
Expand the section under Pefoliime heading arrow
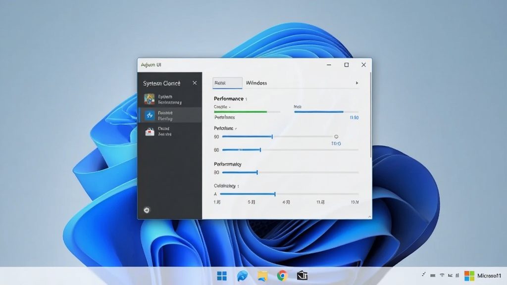[x=236, y=129]
